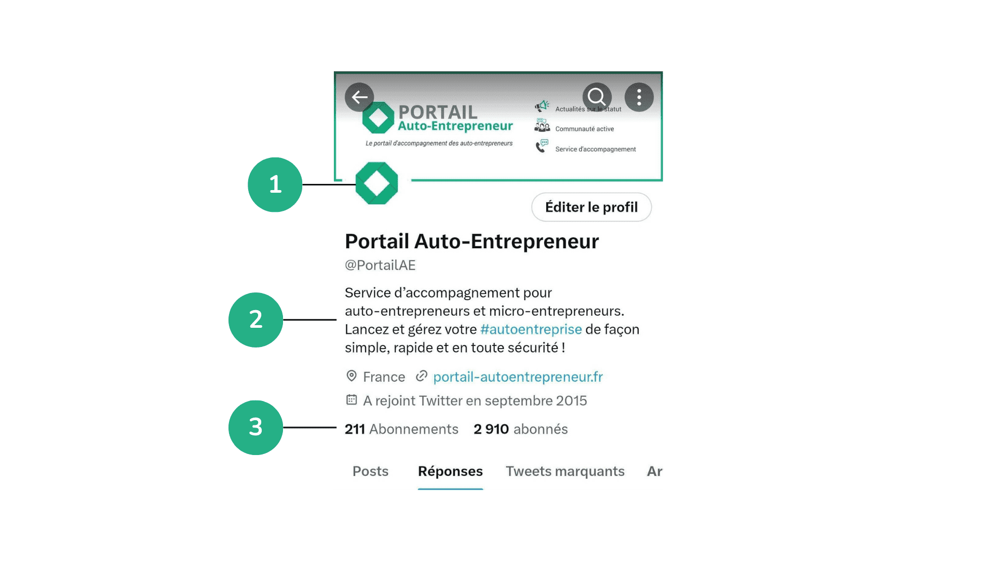The height and width of the screenshot is (561, 997).
Task: View the 2 910 abonnés list
Action: coord(520,429)
